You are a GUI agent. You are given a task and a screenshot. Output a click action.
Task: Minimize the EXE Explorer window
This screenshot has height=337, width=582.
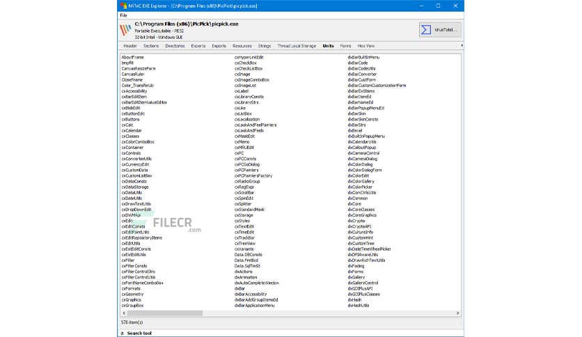[421, 6]
